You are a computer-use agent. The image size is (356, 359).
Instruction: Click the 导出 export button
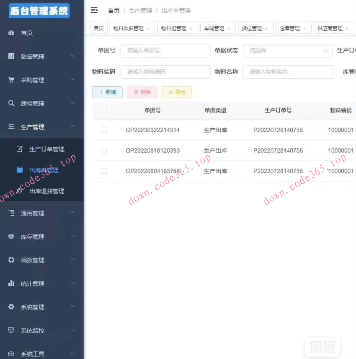coord(176,92)
